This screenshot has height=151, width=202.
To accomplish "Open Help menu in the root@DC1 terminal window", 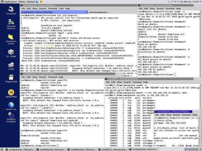I will tap(145, 82).
